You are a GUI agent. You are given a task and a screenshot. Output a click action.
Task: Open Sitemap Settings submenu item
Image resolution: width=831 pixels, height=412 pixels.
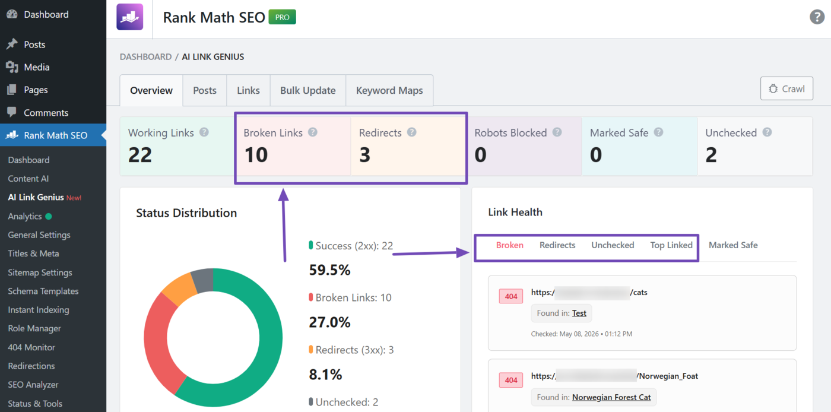pos(40,272)
